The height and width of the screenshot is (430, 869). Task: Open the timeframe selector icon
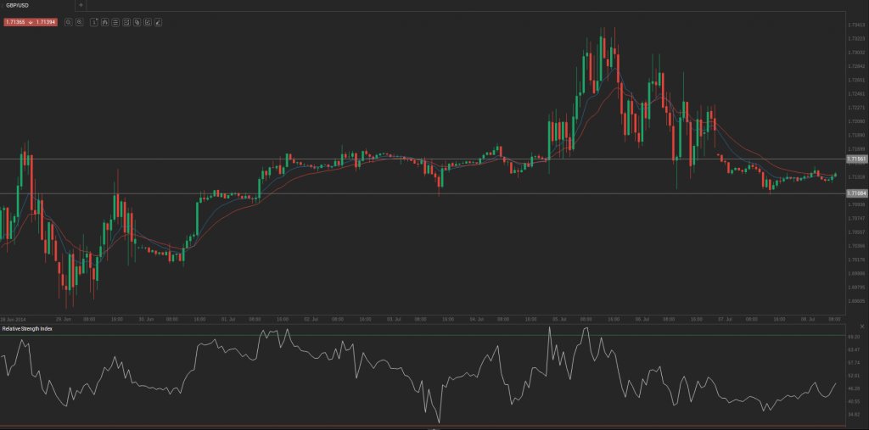coord(94,22)
